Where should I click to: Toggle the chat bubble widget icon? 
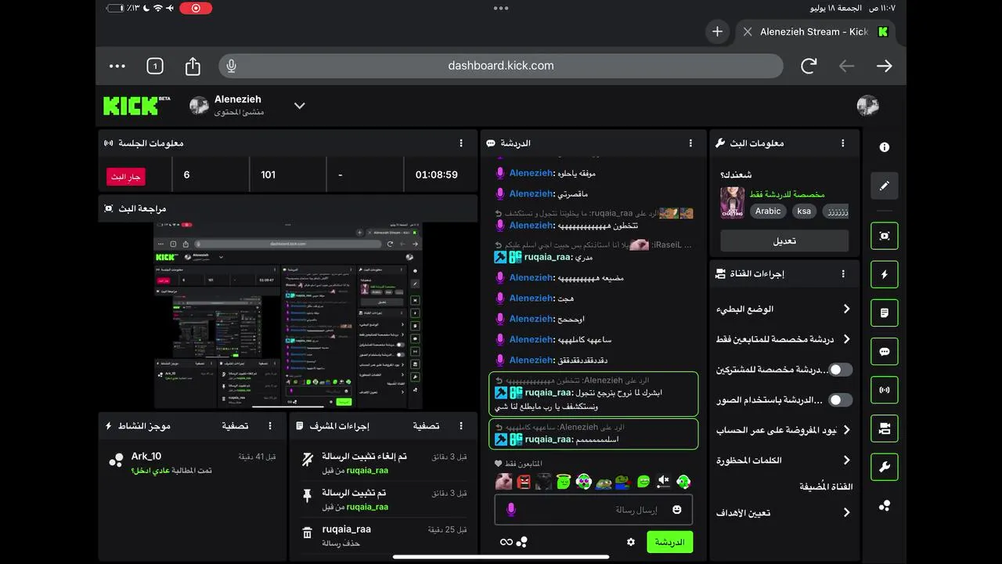[x=884, y=352]
